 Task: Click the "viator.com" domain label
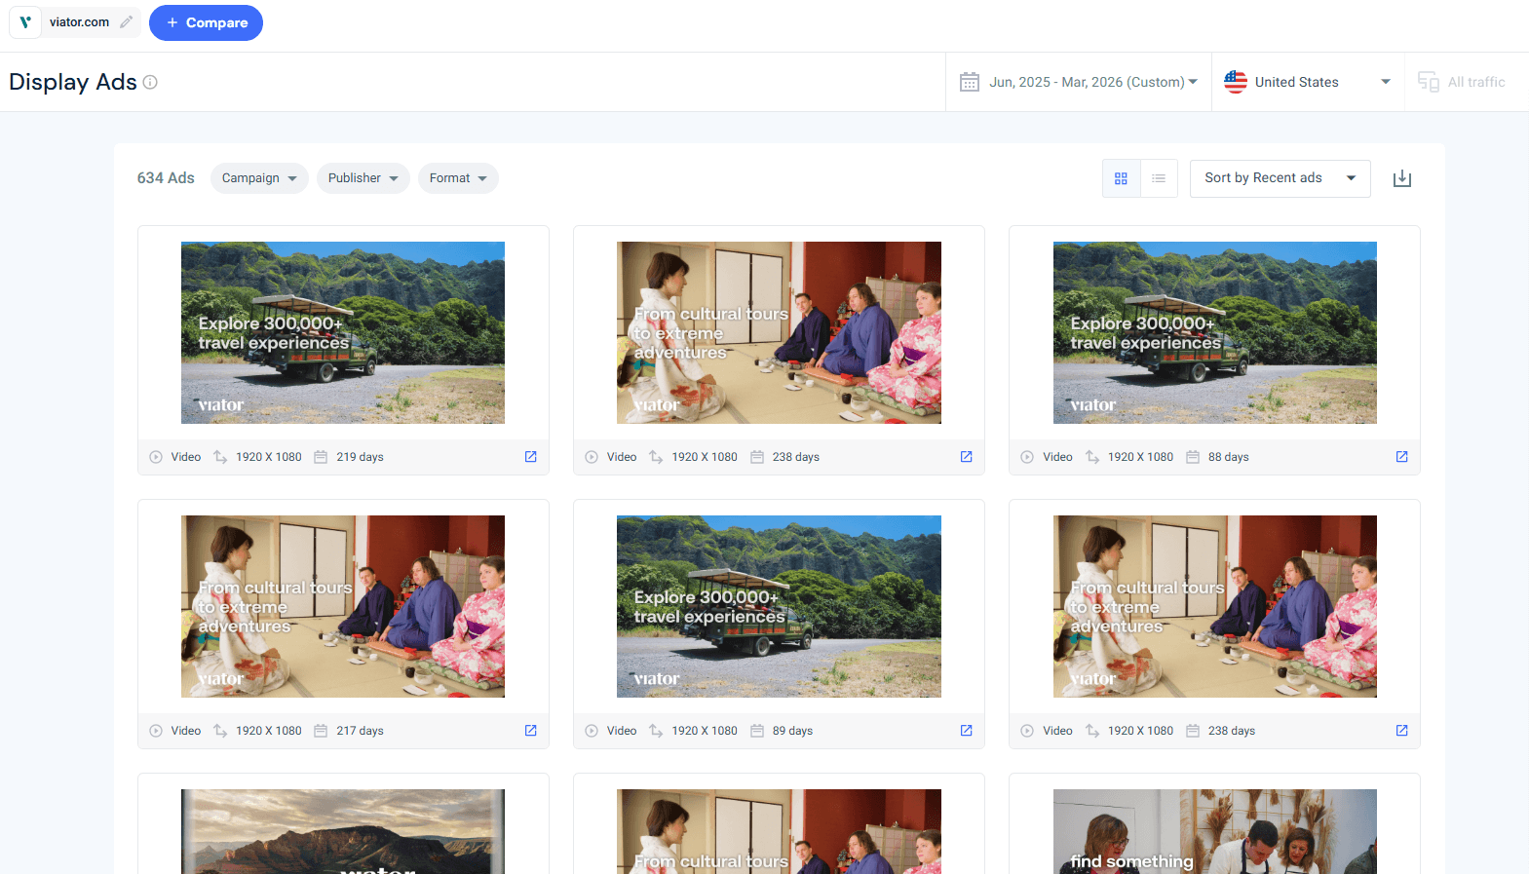80,22
